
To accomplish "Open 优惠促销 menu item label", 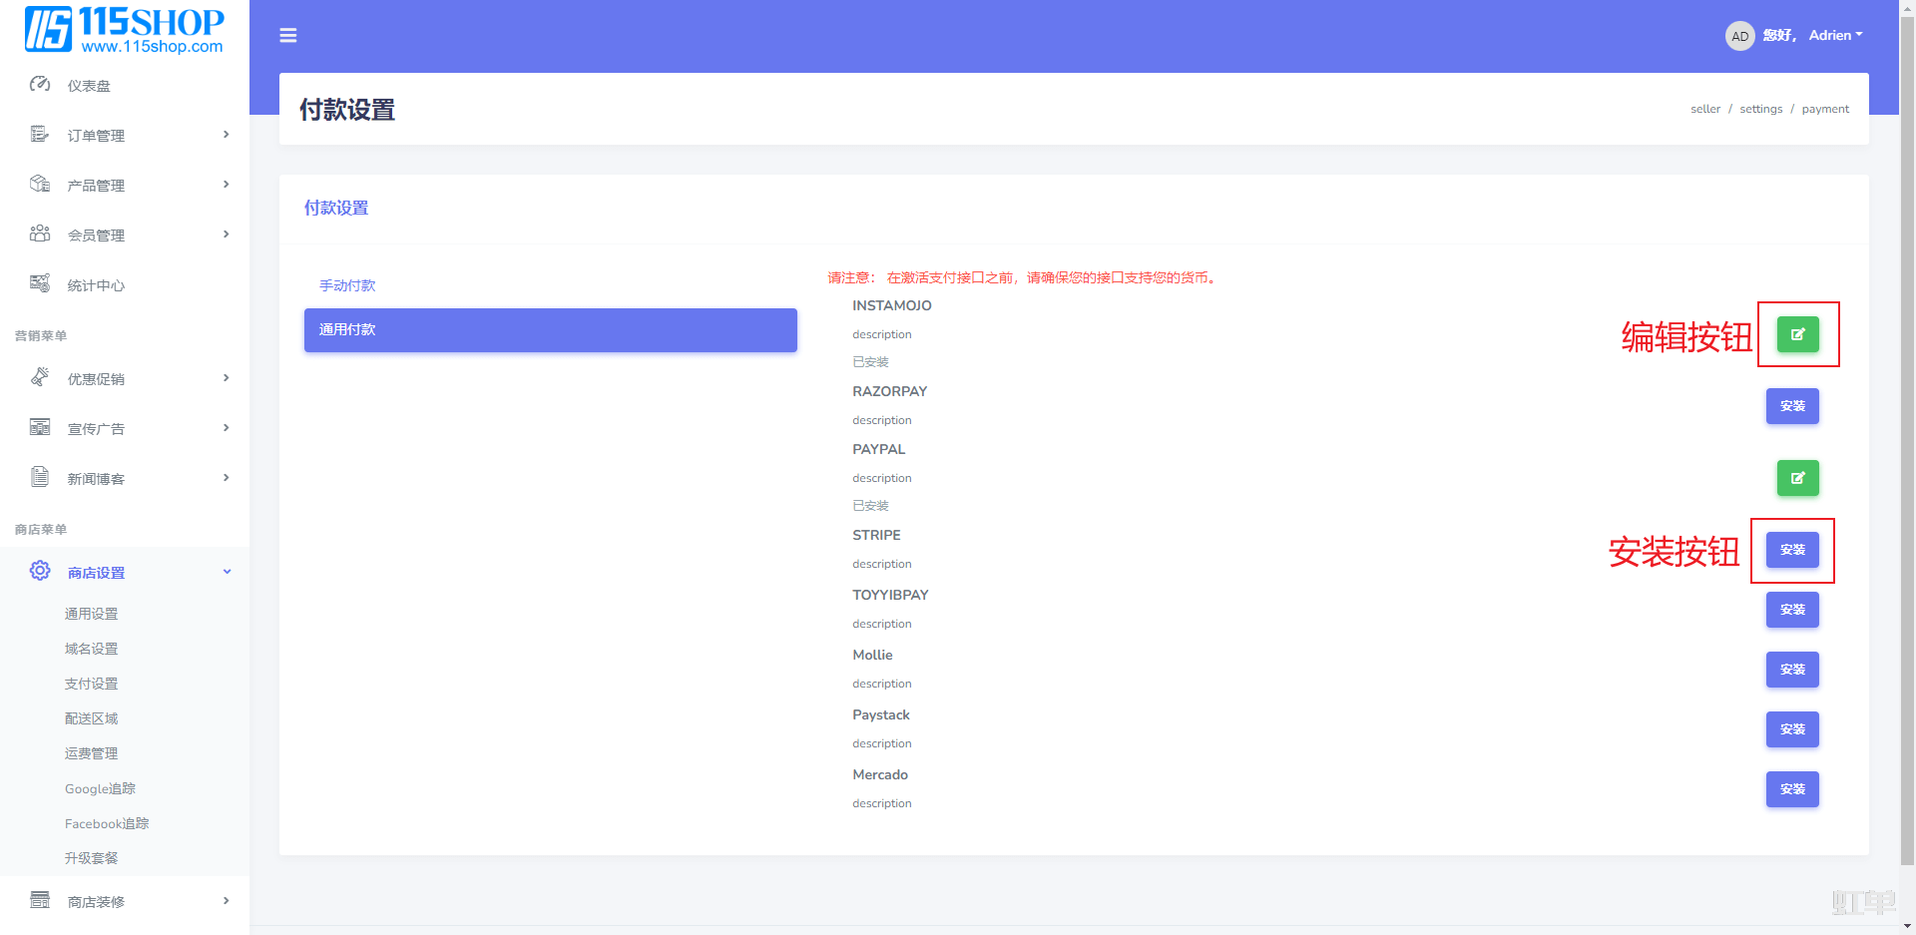I will click(96, 379).
